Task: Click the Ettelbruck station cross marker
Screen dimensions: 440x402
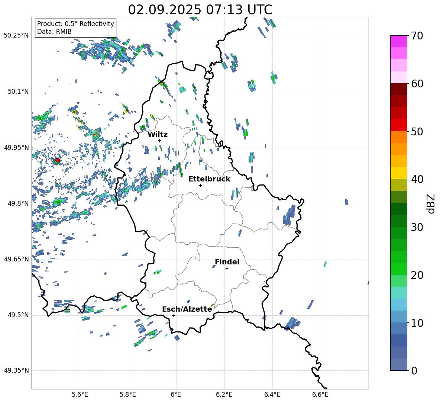Action: (200, 185)
